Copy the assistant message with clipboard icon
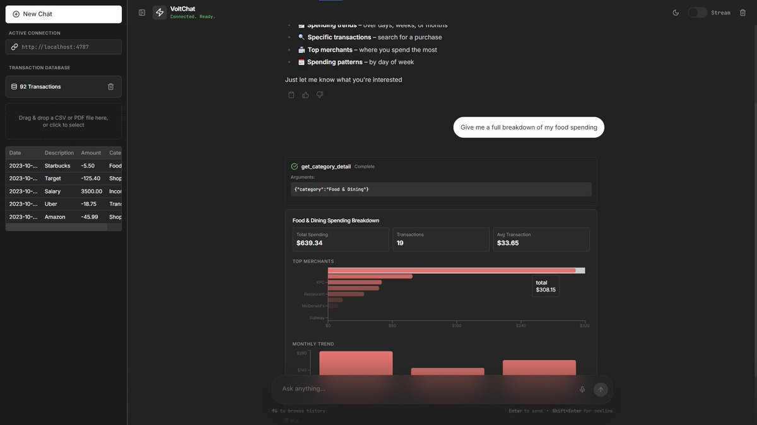This screenshot has height=425, width=757. point(291,95)
